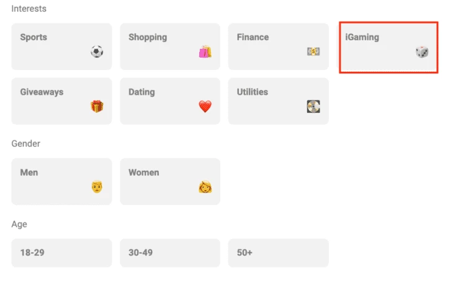
Task: Click the man face emoji icon
Action: pos(97,187)
